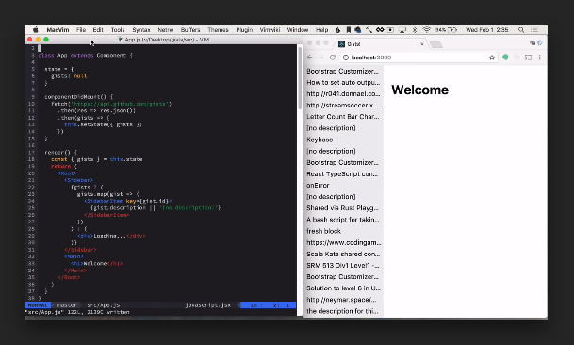
Task: Open Spotlight search magnifier
Action: click(x=521, y=30)
